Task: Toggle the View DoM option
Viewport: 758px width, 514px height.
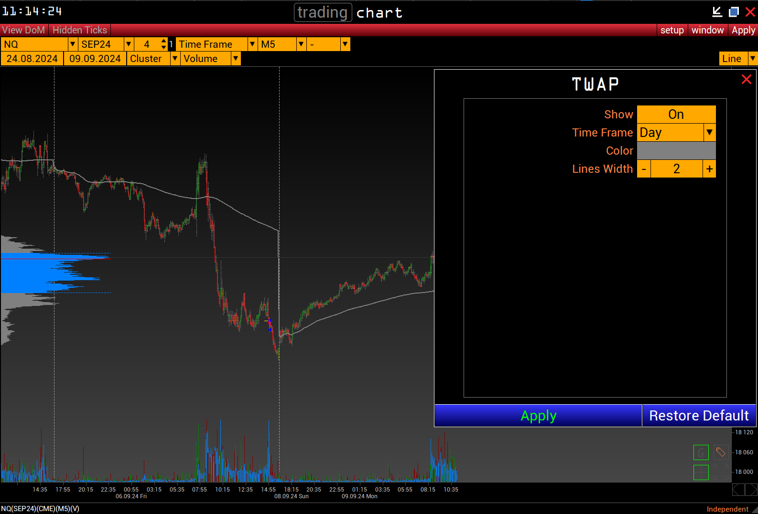Action: click(x=23, y=30)
